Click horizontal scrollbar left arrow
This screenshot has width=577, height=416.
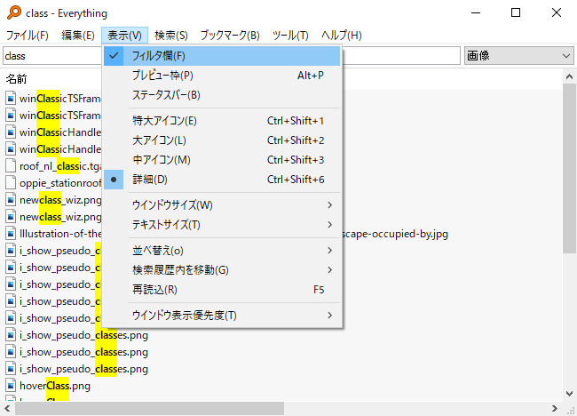[x=7, y=408]
